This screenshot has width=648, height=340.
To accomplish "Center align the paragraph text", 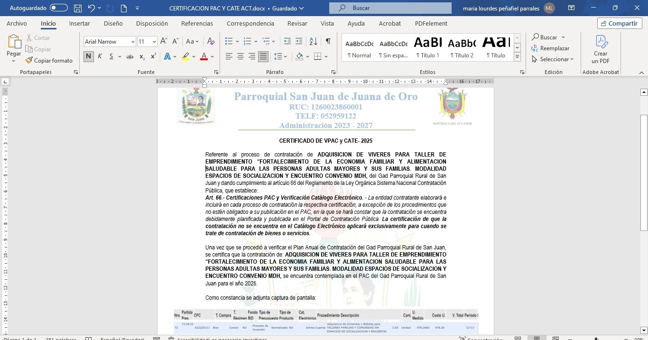I will click(240, 56).
